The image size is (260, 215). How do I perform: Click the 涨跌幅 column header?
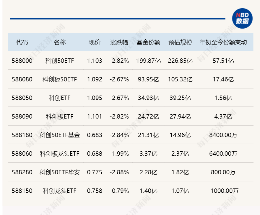click(x=119, y=42)
